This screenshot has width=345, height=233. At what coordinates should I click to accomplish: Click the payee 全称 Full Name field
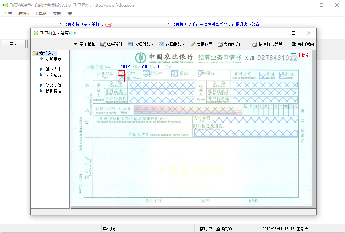point(265,85)
